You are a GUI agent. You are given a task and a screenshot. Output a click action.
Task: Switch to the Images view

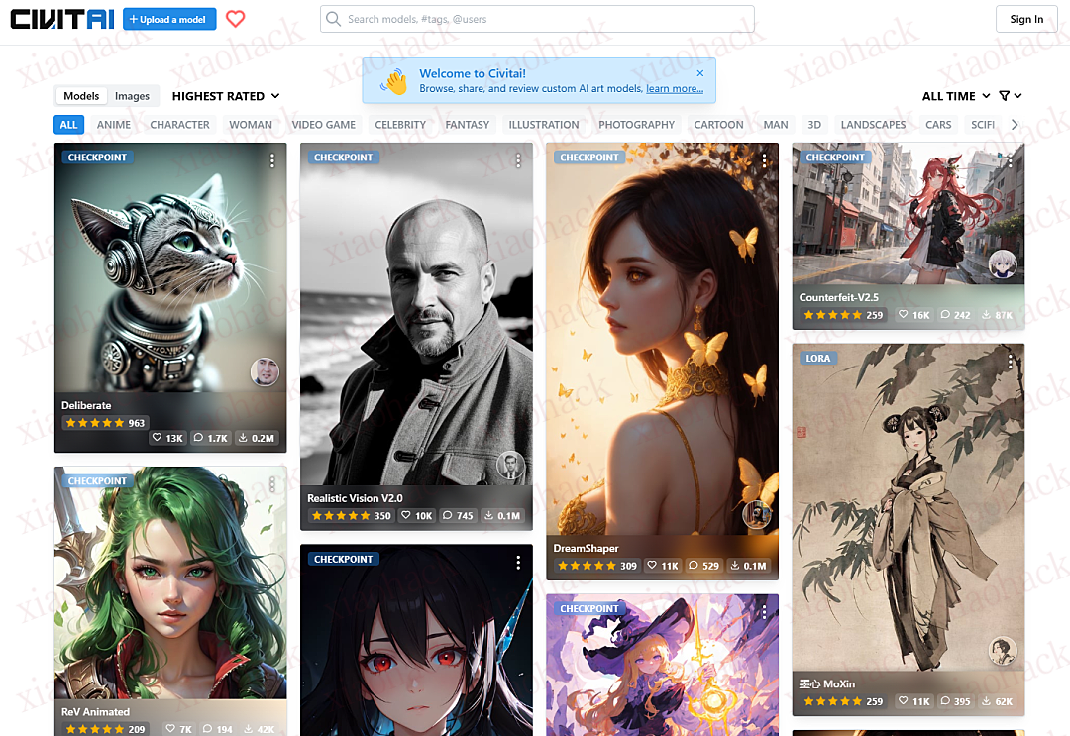pos(133,95)
